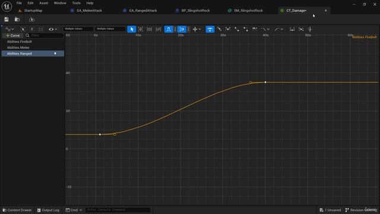Click the focus/frame selection tool icon
This screenshot has width=380, height=214.
(141, 29)
